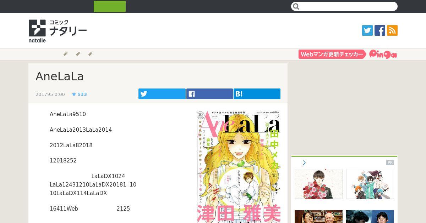This screenshot has width=426, height=223.
Task: Click the Comic Natalie logo
Action: click(58, 31)
